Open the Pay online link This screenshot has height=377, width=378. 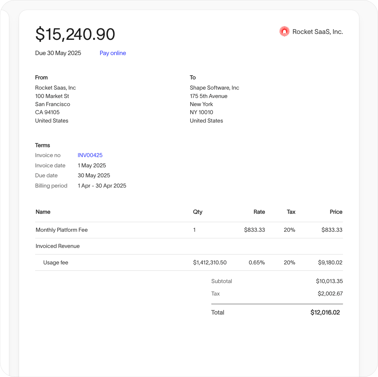113,53
